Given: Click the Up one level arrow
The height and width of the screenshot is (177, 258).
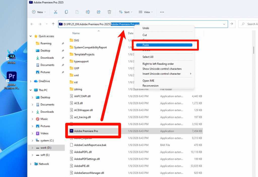Looking at the screenshot, I should point(53,24).
